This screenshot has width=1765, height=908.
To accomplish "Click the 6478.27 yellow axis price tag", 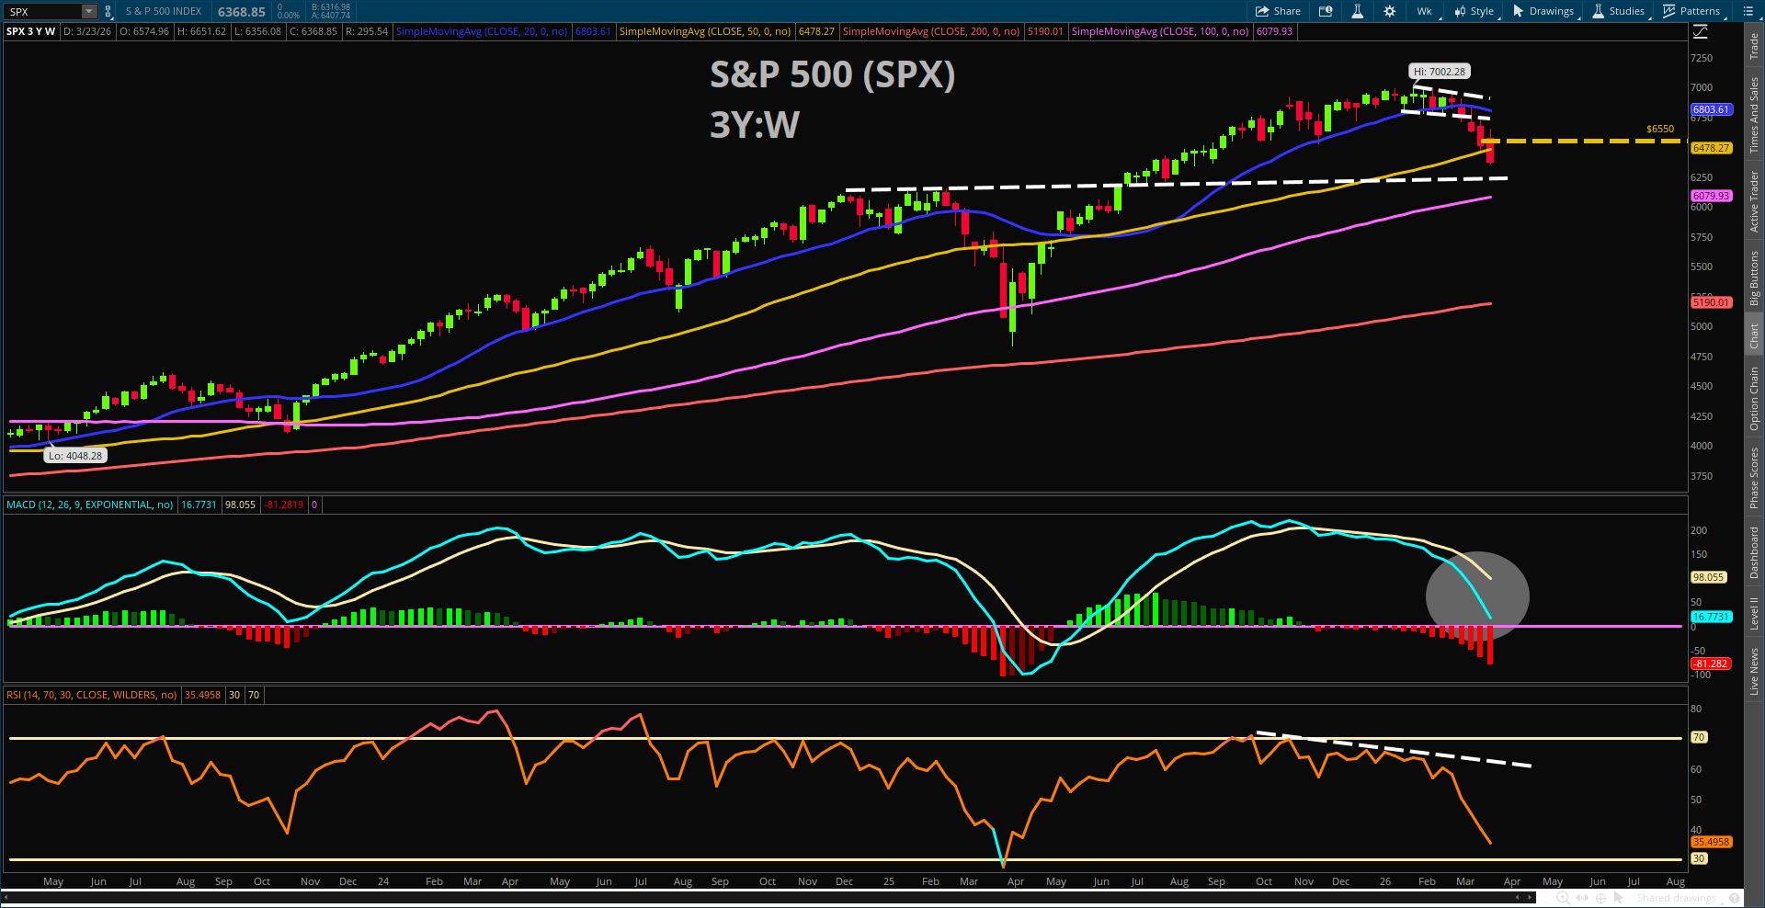I will (x=1711, y=148).
